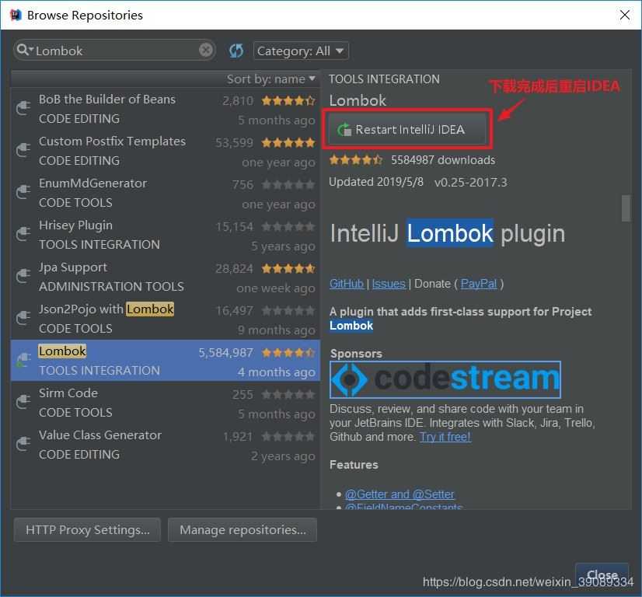642x597 pixels.
Task: Click the 53,599 downloads of Custom Postfix Templates
Action: point(234,142)
